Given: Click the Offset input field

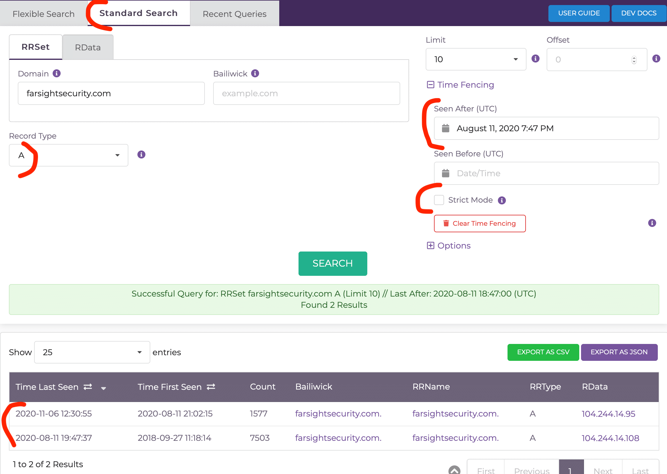Looking at the screenshot, I should (x=597, y=60).
